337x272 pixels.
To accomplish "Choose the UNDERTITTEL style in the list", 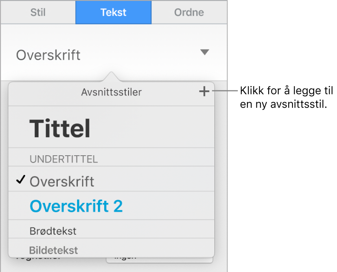I will click(64, 159).
